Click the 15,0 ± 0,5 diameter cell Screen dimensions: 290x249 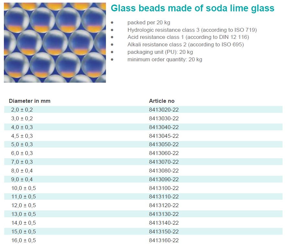(x=23, y=231)
